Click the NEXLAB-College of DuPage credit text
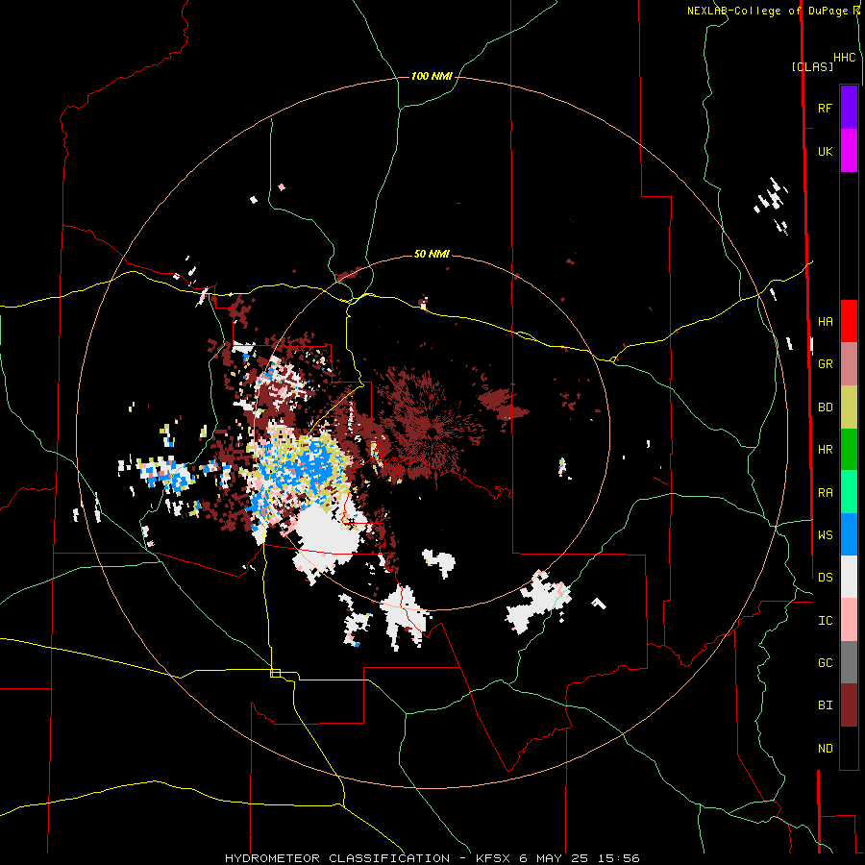The width and height of the screenshot is (865, 865). (767, 11)
